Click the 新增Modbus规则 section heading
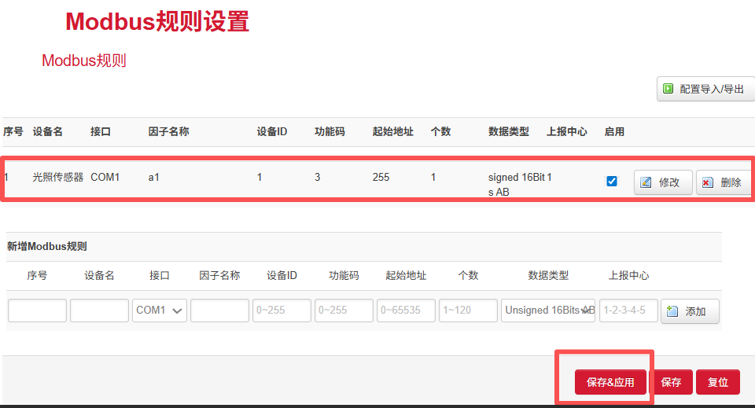 coord(46,246)
